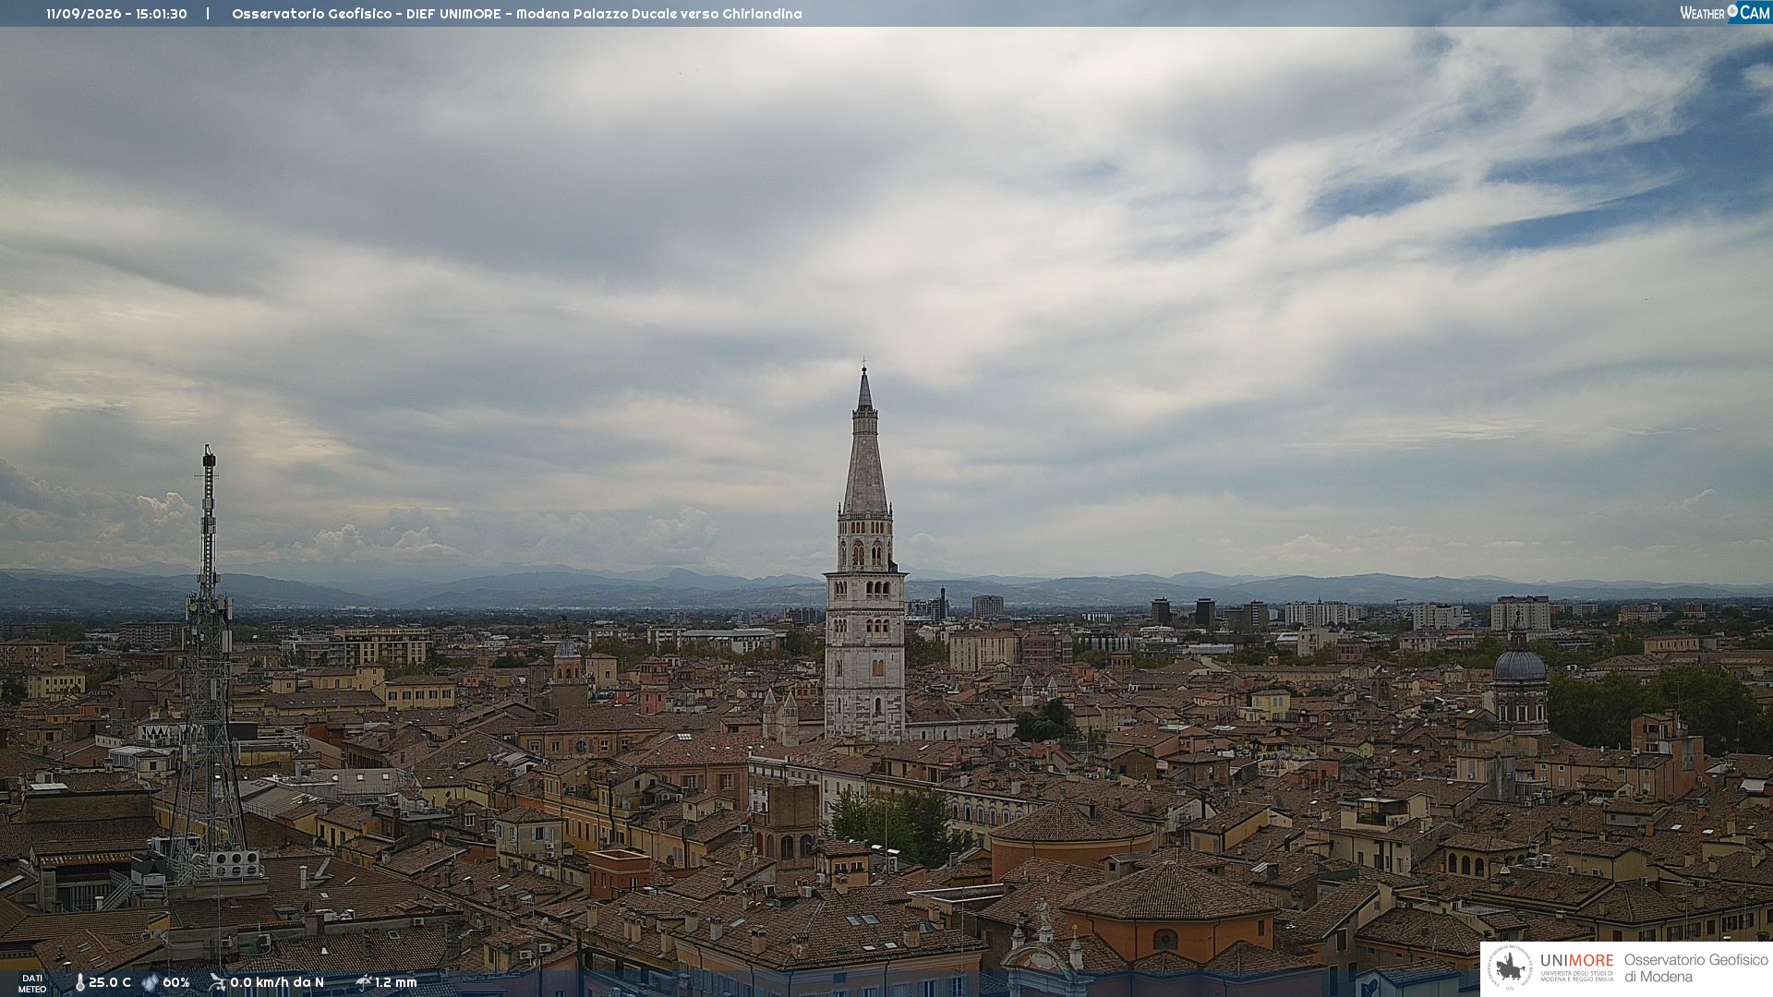Click the umbrella rainfall icon
The width and height of the screenshot is (1773, 997).
(x=364, y=982)
